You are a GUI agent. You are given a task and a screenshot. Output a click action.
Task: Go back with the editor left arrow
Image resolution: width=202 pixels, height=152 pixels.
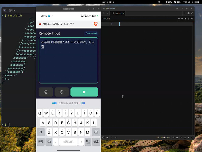[x=104, y=13]
